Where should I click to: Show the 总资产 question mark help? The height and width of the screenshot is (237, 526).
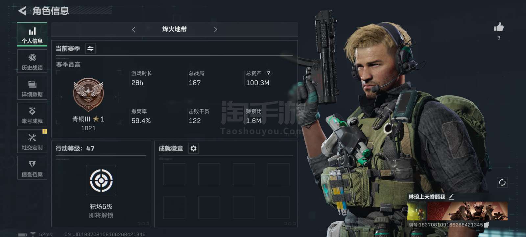[269, 73]
